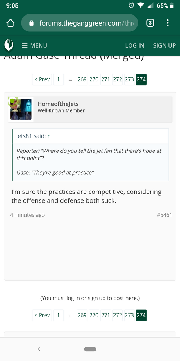Tap the Android home pill
This screenshot has width=180, height=361.
90,349
